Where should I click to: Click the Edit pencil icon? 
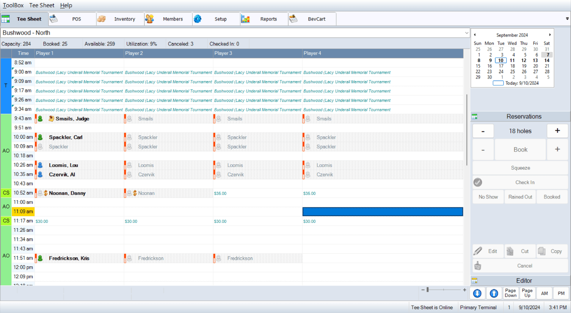click(478, 251)
